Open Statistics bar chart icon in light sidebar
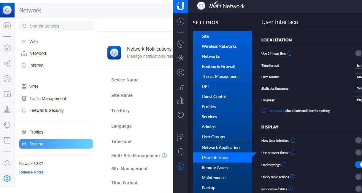The height and width of the screenshot is (193, 362). 7,110
